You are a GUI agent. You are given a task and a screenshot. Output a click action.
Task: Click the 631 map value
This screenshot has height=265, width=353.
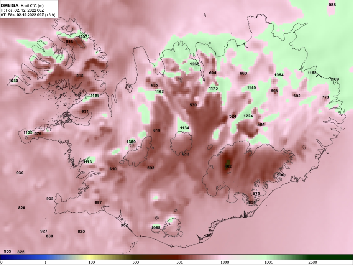coord(85,111)
